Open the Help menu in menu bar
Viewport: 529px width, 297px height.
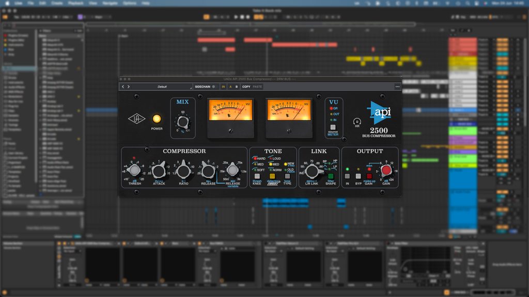(146, 3)
